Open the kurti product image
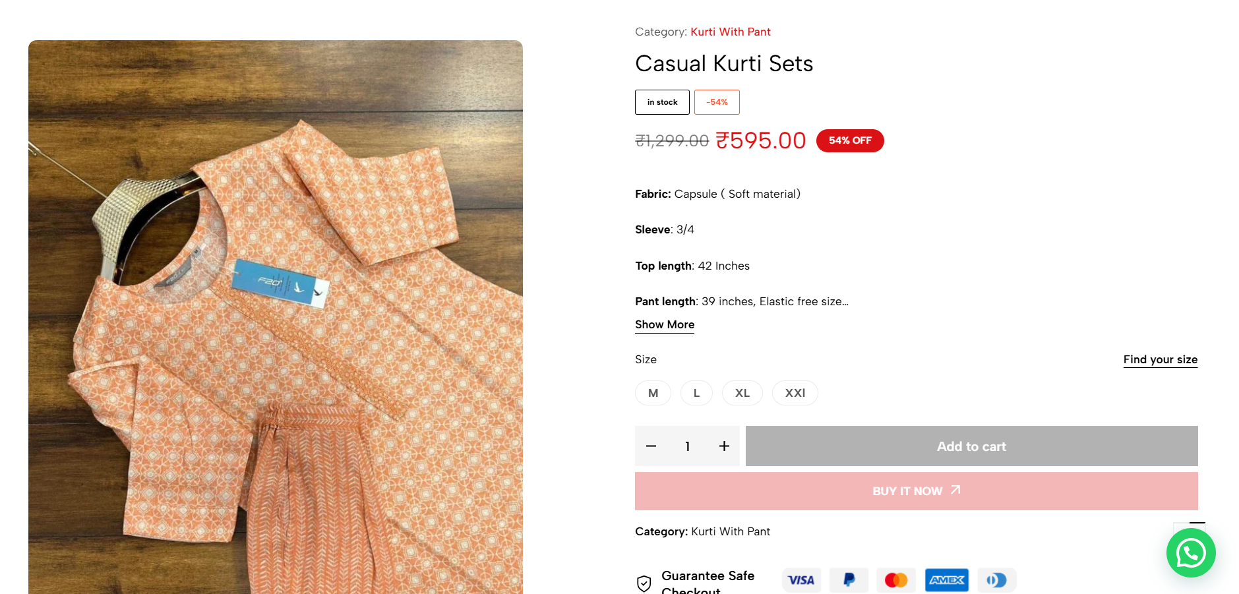This screenshot has width=1239, height=594. pos(276,316)
